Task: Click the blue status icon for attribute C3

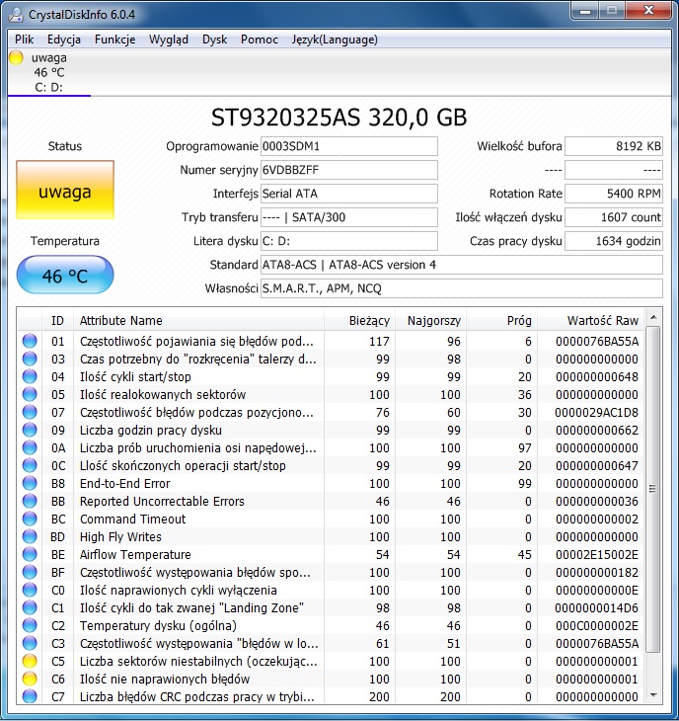Action: (x=30, y=643)
